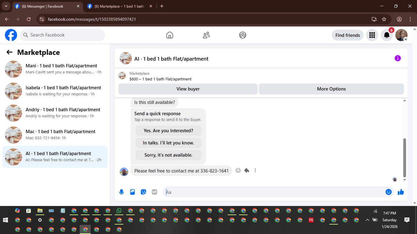The width and height of the screenshot is (417, 234).
Task: Open the Mac conversation
Action: [x=55, y=135]
